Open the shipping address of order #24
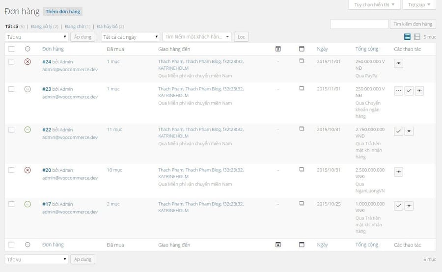This screenshot has height=272, width=442. point(201,65)
